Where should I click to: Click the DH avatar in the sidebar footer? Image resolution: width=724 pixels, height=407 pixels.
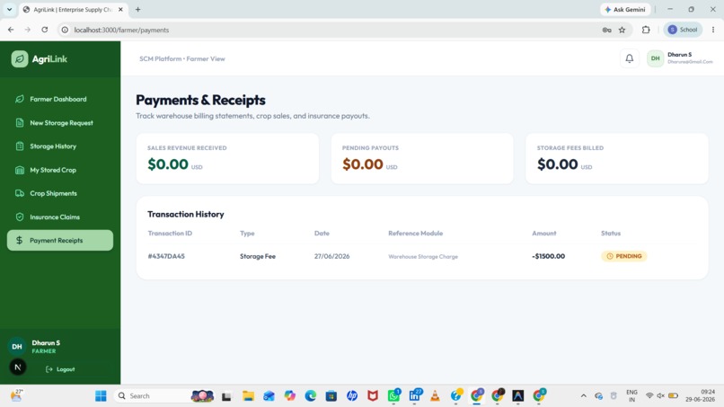click(17, 347)
